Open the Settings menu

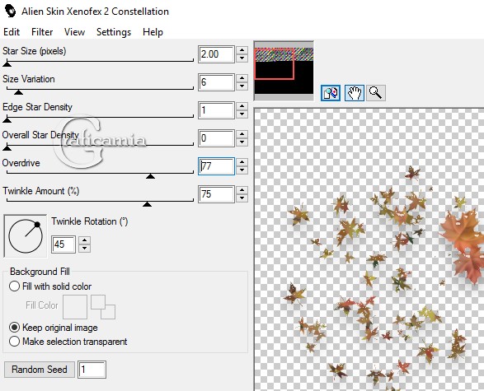(x=114, y=32)
